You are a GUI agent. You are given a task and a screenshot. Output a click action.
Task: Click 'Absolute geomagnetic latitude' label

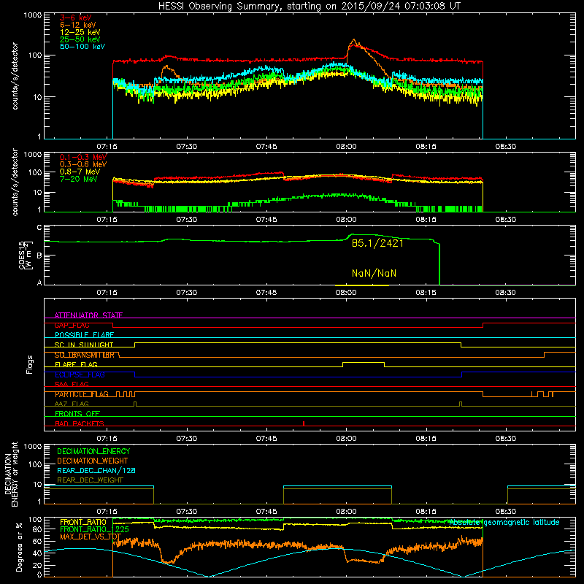tap(504, 523)
